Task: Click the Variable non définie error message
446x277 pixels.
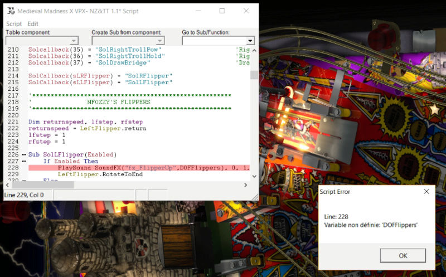Action: (371, 225)
